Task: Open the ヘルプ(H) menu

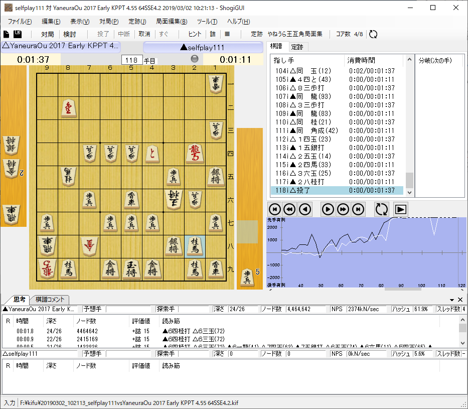Action: [238, 22]
